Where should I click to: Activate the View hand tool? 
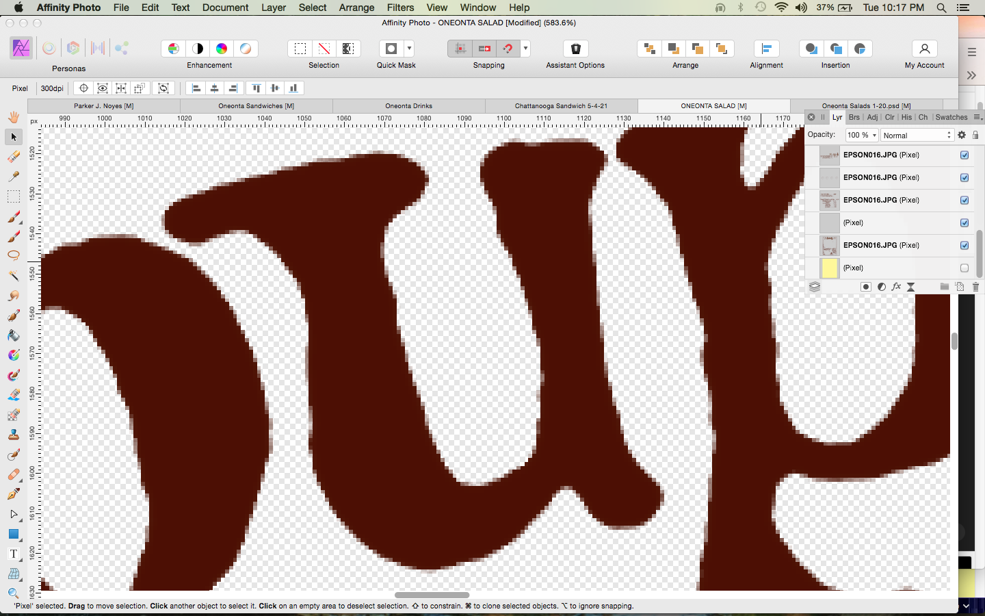13,117
